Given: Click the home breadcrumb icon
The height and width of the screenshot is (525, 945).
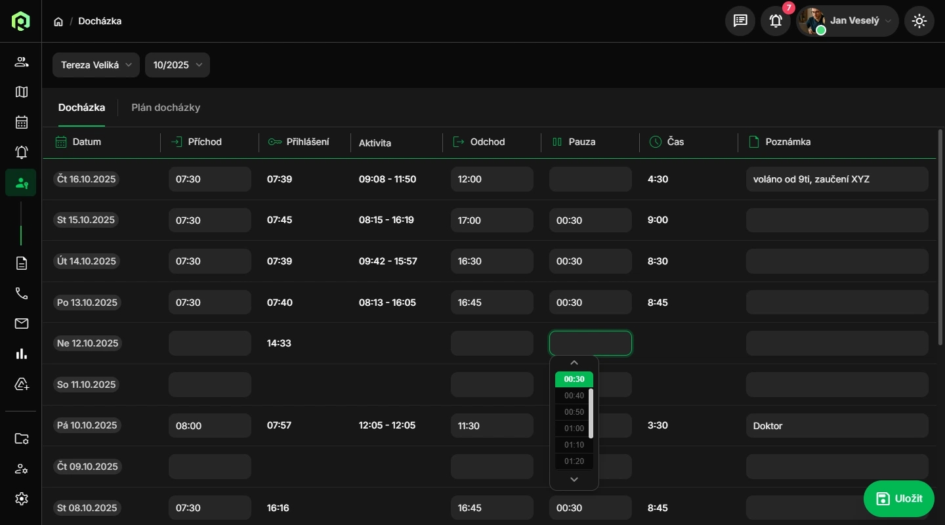Looking at the screenshot, I should [58, 21].
